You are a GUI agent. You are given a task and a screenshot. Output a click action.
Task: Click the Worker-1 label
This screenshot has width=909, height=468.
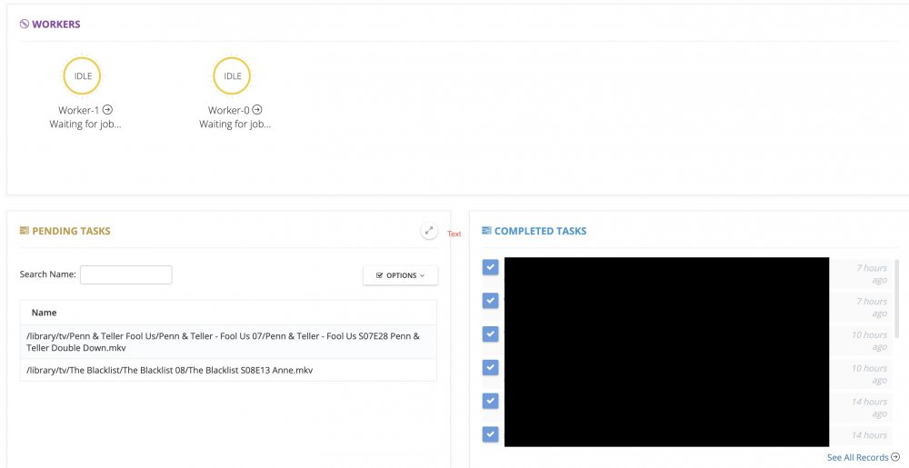point(79,110)
